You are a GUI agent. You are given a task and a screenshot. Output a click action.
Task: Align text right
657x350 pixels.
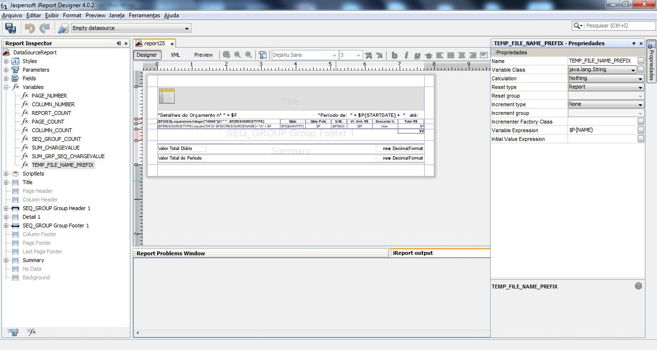[x=473, y=55]
